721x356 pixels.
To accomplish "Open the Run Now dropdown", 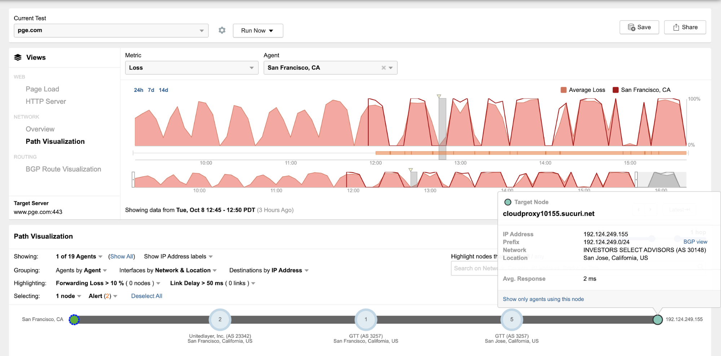I will pyautogui.click(x=258, y=31).
